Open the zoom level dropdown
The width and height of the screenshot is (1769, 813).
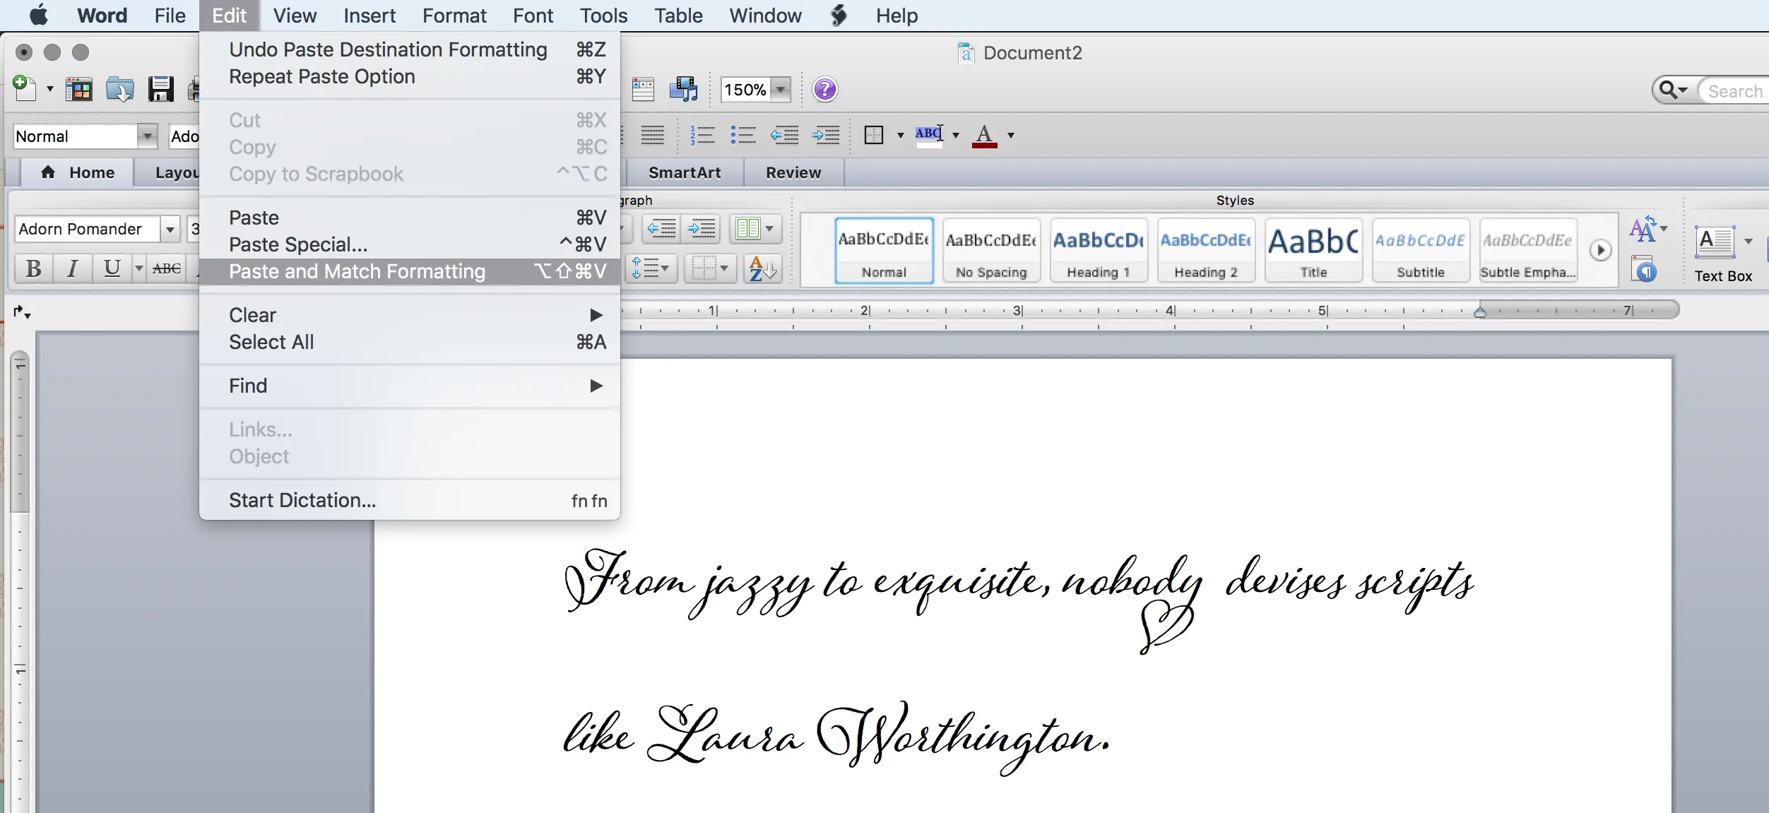(779, 90)
